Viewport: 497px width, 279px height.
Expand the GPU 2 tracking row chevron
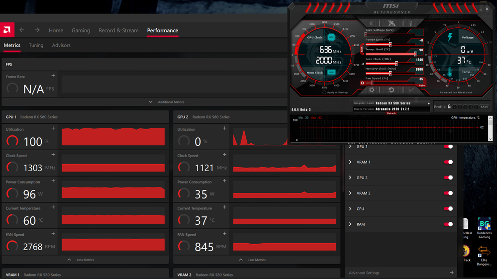point(350,178)
